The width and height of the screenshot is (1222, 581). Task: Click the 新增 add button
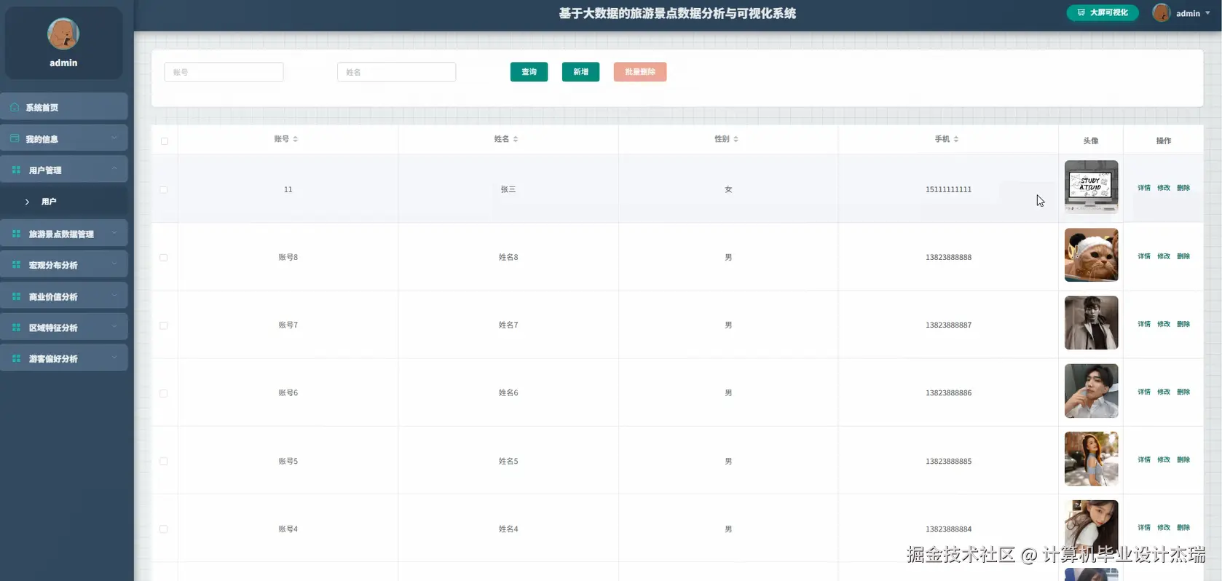pos(580,71)
